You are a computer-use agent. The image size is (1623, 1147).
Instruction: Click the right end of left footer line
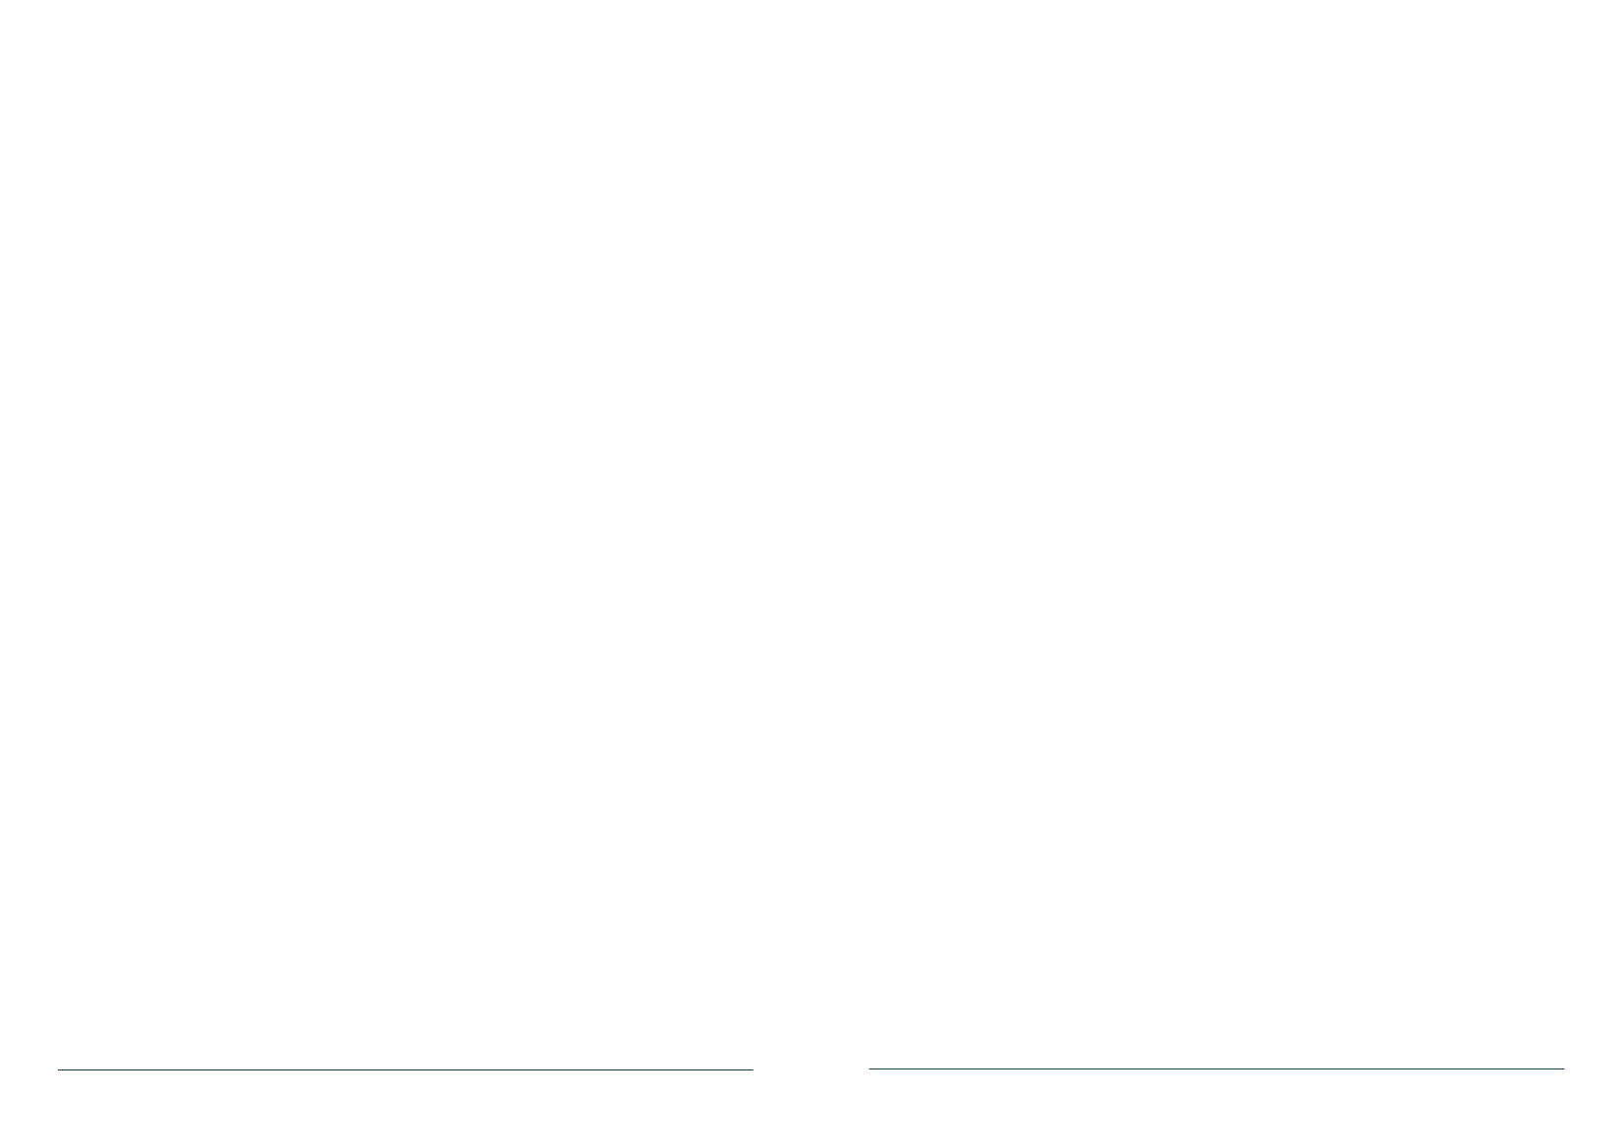[751, 1069]
